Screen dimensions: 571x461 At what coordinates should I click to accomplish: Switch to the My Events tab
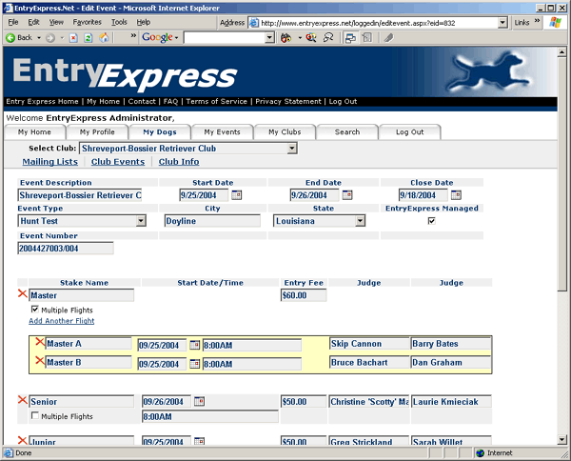click(222, 132)
